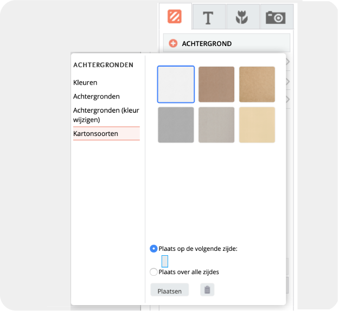
Task: Switch to the text T tab
Action: tap(209, 17)
